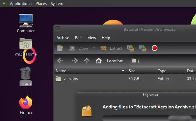Click the 5.1 GB size cell
The height and width of the screenshot is (121, 196).
click(134, 79)
